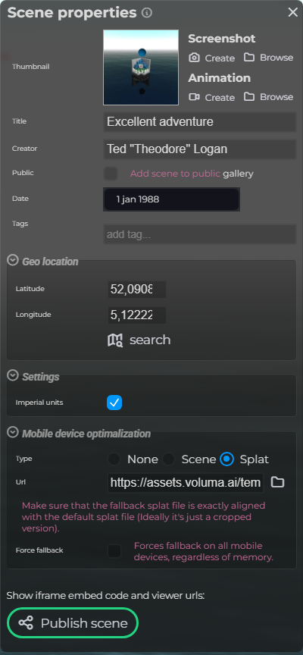
Task: Click the Screenshot 'Create' label
Action: point(220,58)
